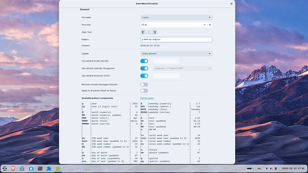Viewport: 308px width, 173px height.
Task: Click the preview text '2026-02-23 07:33'
Action: (150, 45)
